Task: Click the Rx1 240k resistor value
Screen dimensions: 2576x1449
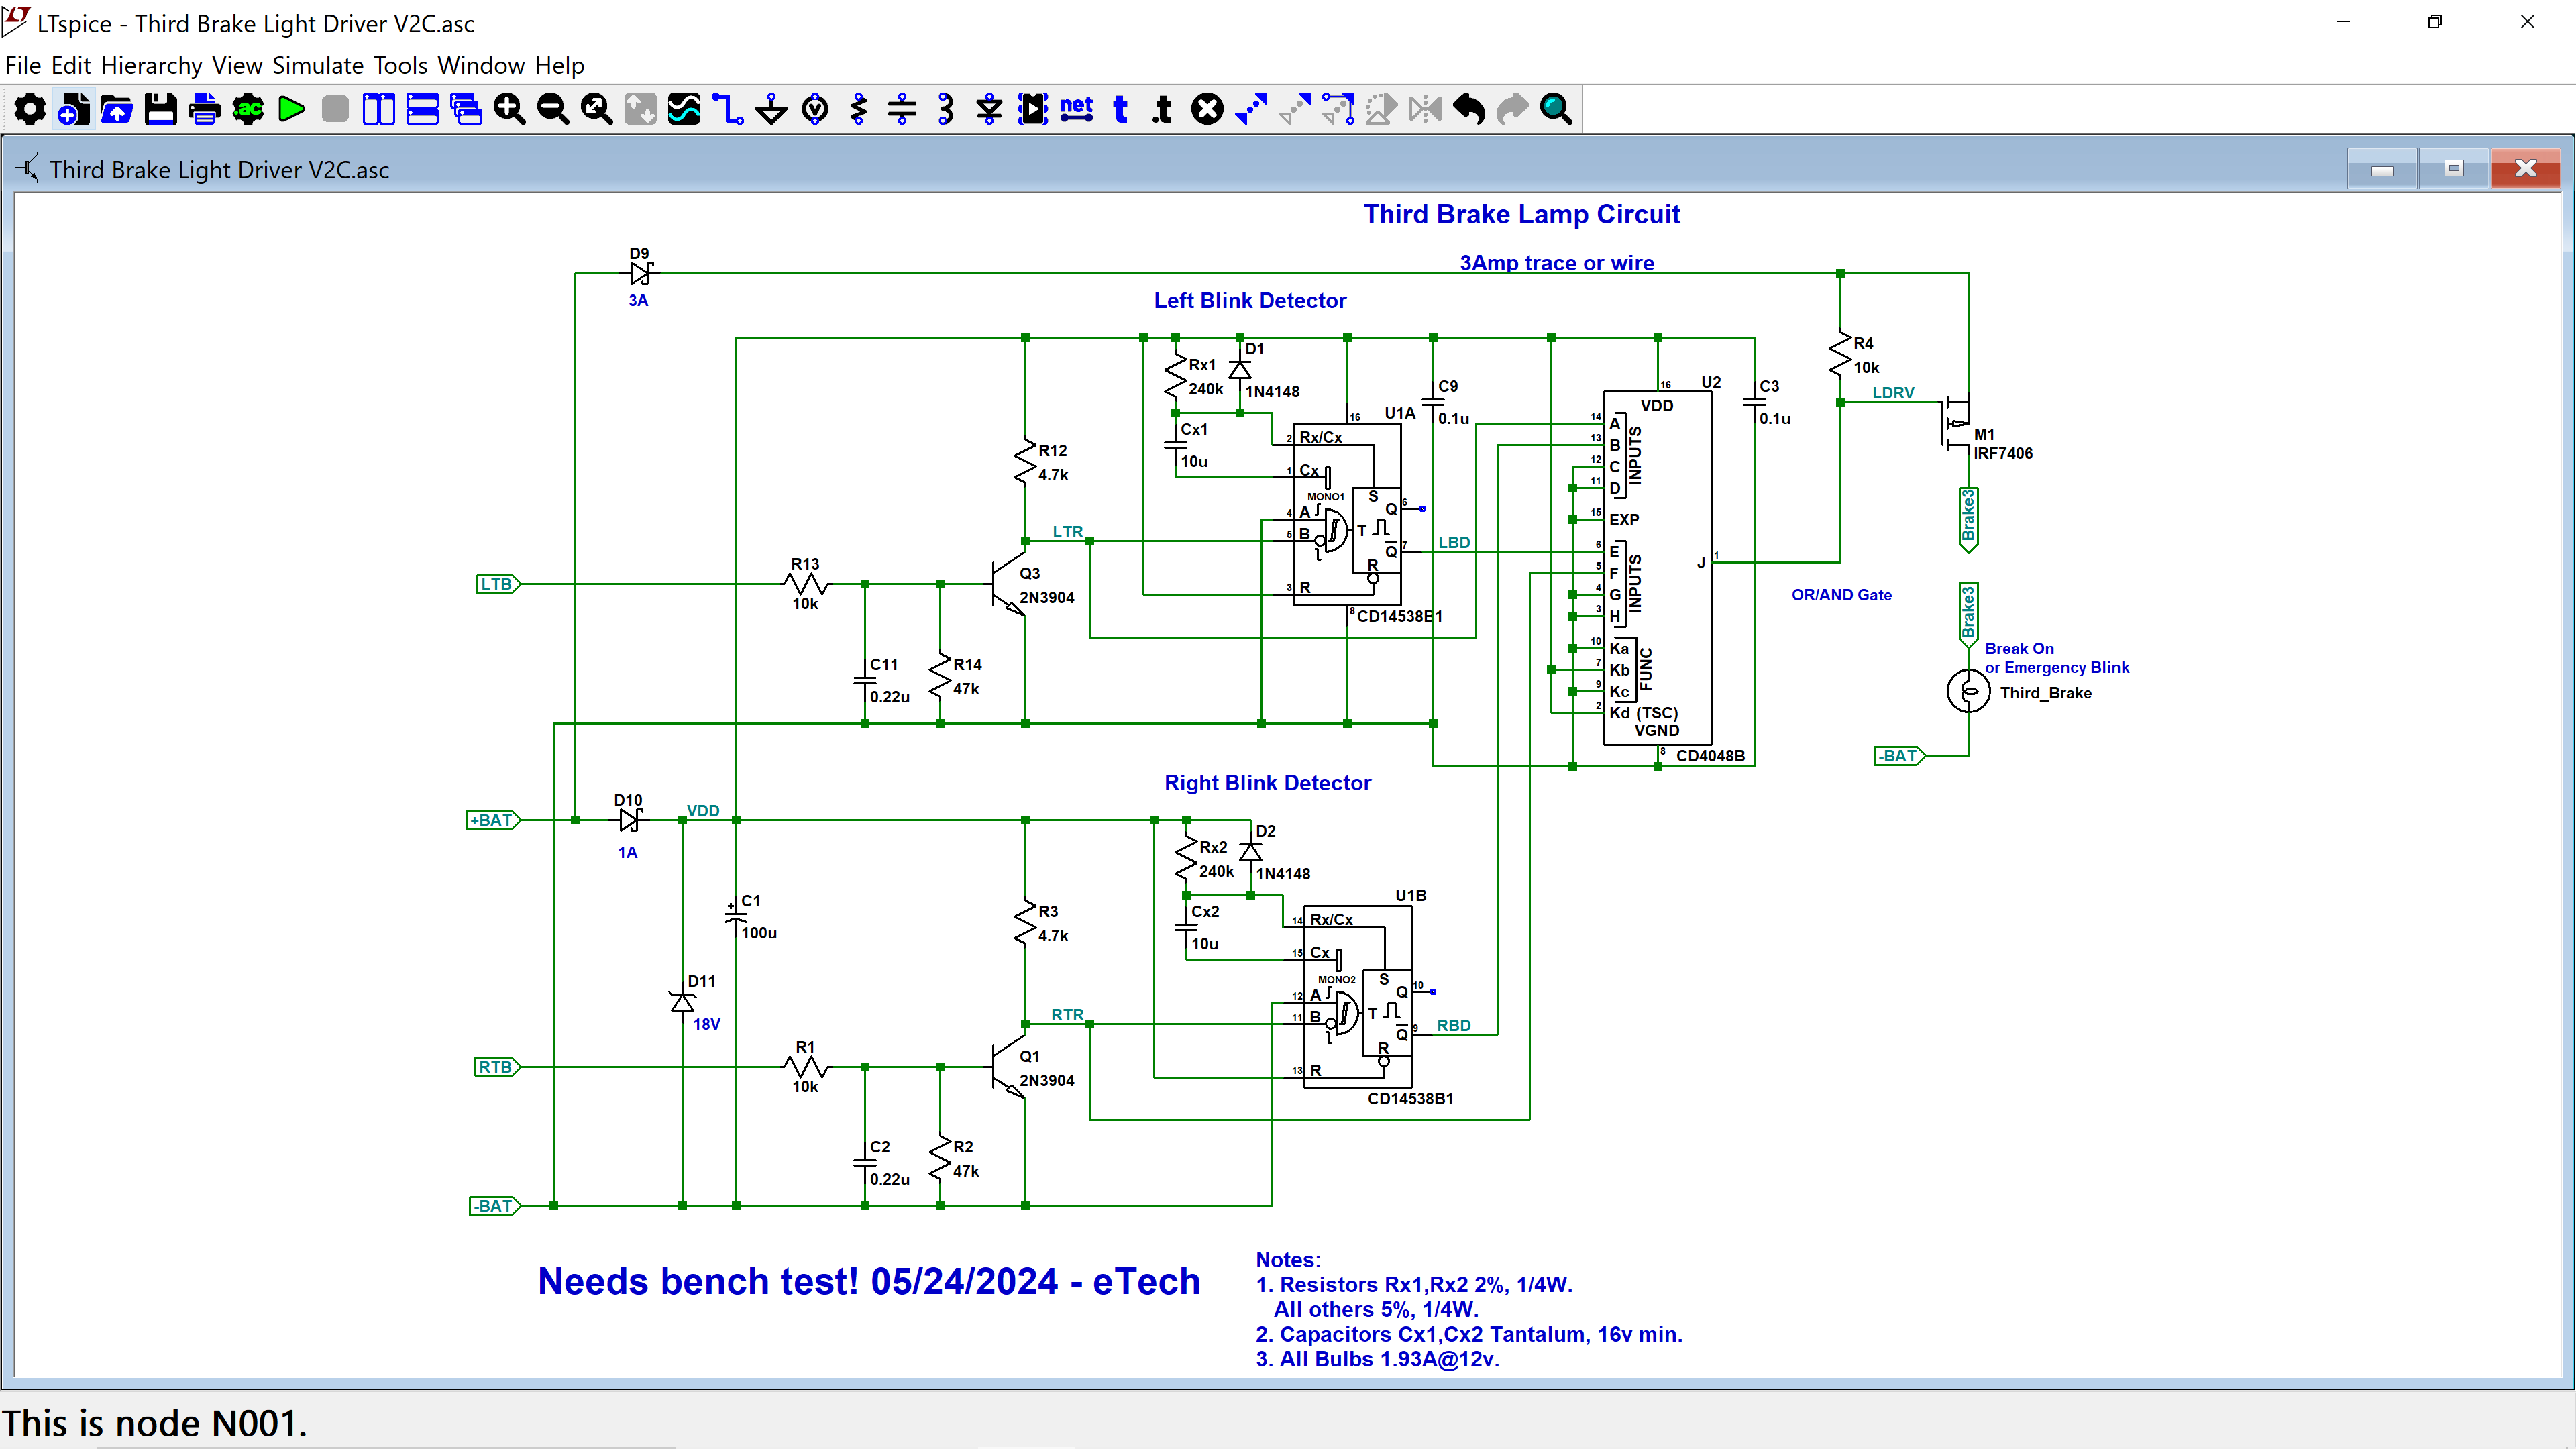Action: [1206, 389]
